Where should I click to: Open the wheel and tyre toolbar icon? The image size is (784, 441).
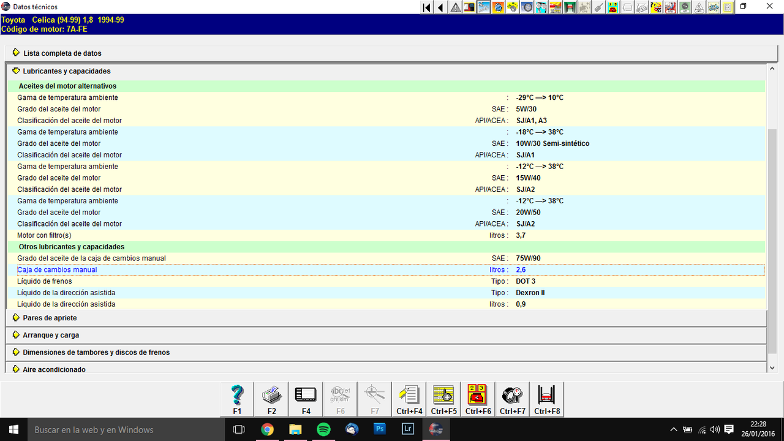[527, 7]
